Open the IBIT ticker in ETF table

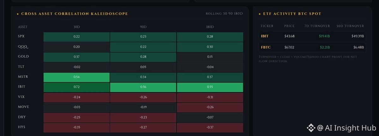tap(265, 36)
